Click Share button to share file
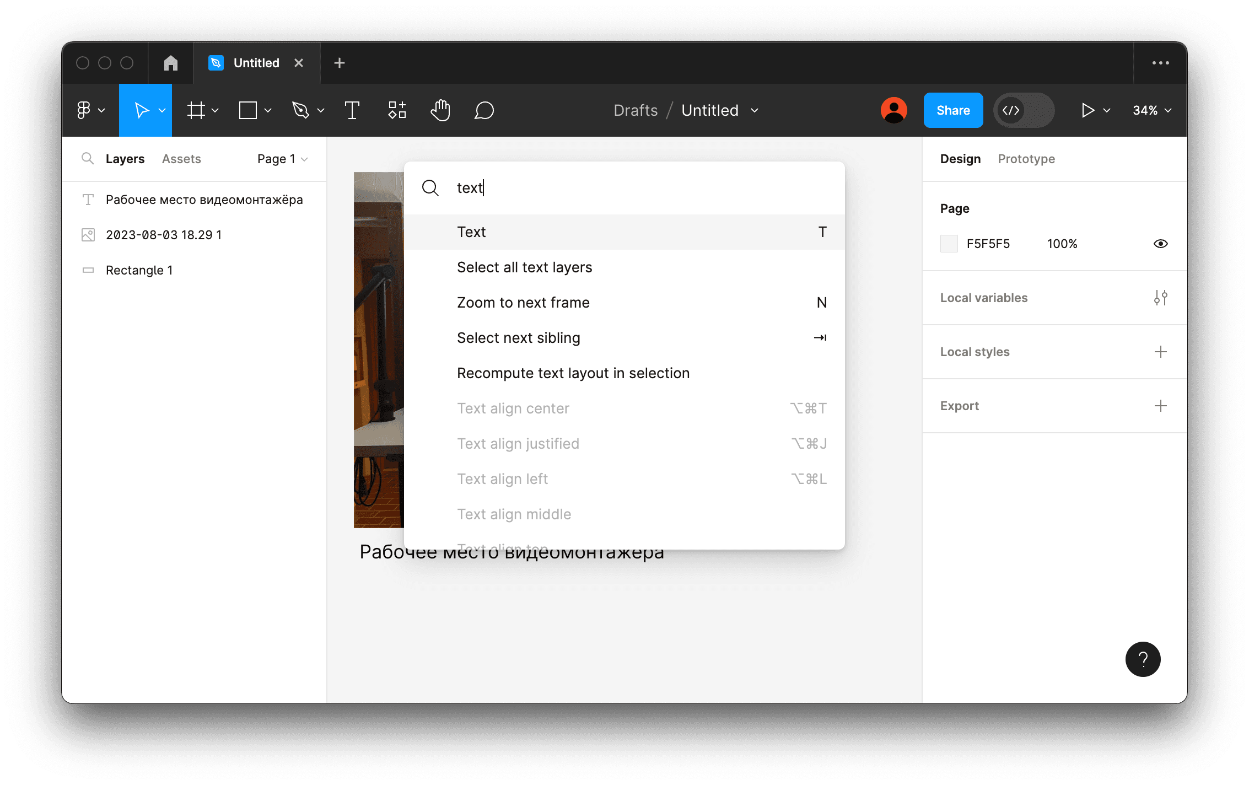This screenshot has width=1249, height=785. (952, 110)
